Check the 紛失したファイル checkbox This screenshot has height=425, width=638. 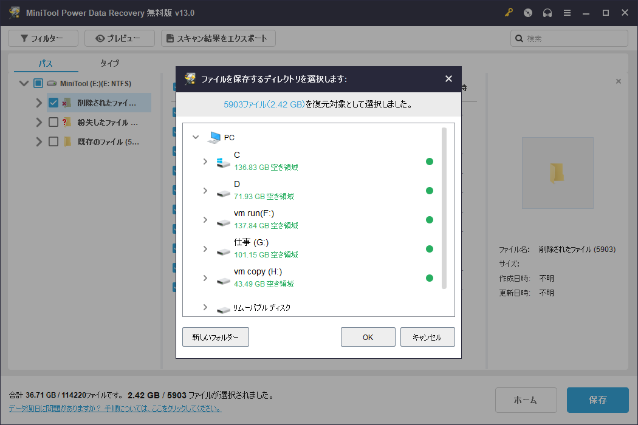(53, 122)
